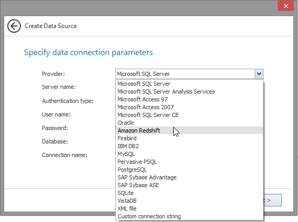Choose PostgreSQL provider
Viewport: 298px width, 222px height.
click(189, 169)
